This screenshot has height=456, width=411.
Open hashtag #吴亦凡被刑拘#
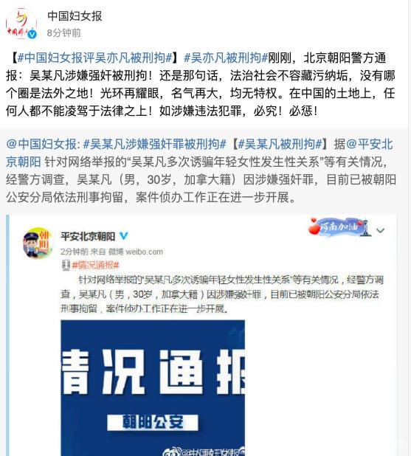click(x=226, y=58)
